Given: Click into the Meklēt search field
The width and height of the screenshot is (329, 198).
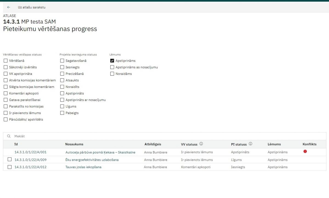Looking at the screenshot, I should 110,136.
